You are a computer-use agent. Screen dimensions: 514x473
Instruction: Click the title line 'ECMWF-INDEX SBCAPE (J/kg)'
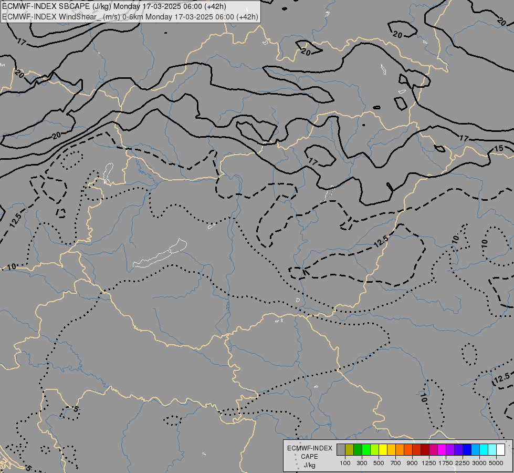click(x=57, y=6)
